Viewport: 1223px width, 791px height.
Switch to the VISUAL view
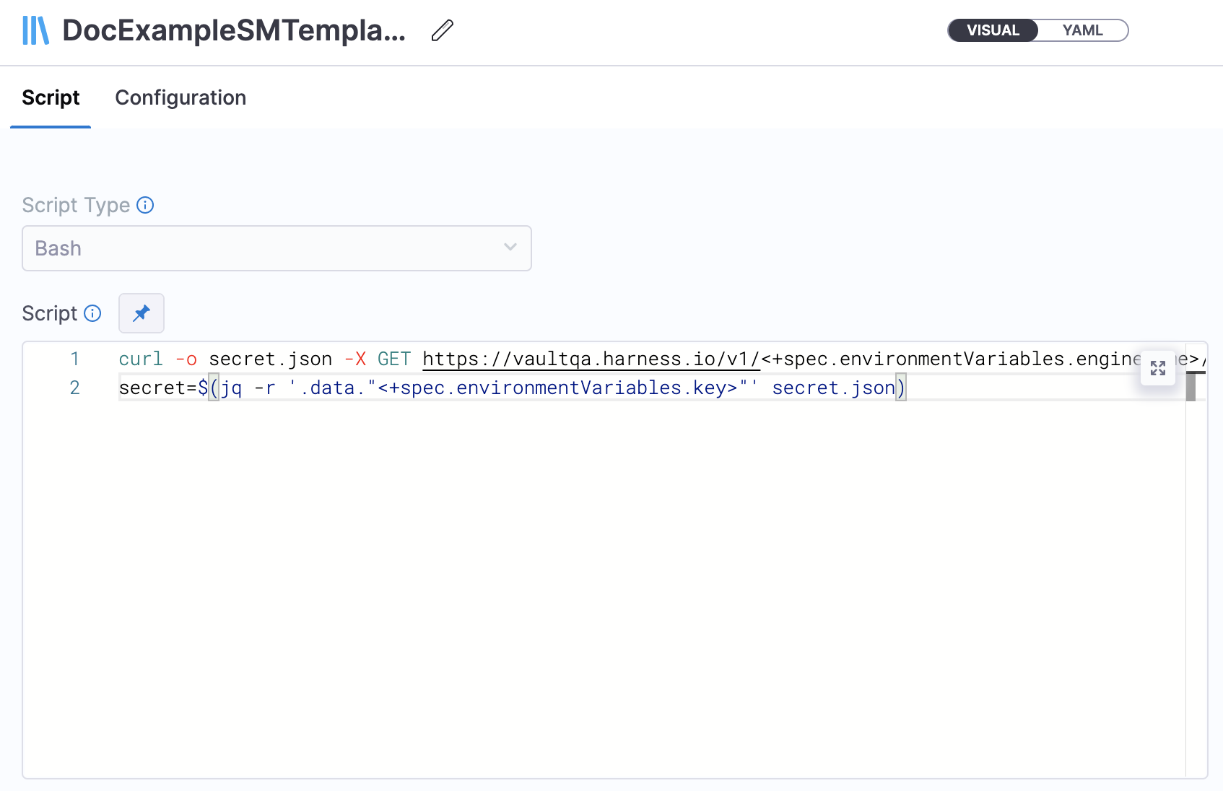[x=993, y=31]
